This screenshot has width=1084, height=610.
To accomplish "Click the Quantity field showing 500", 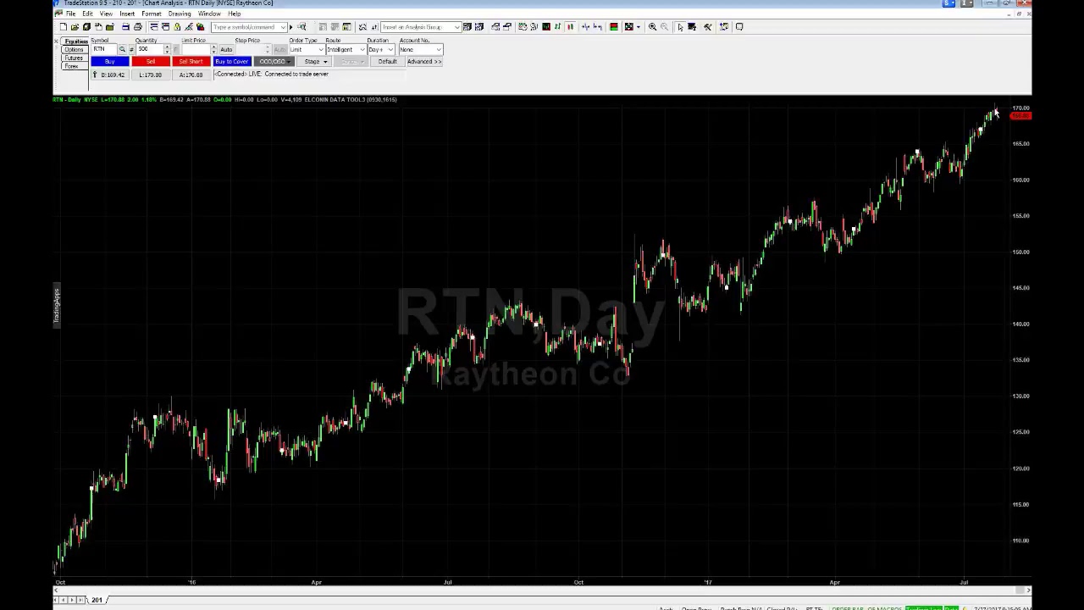I will point(150,49).
